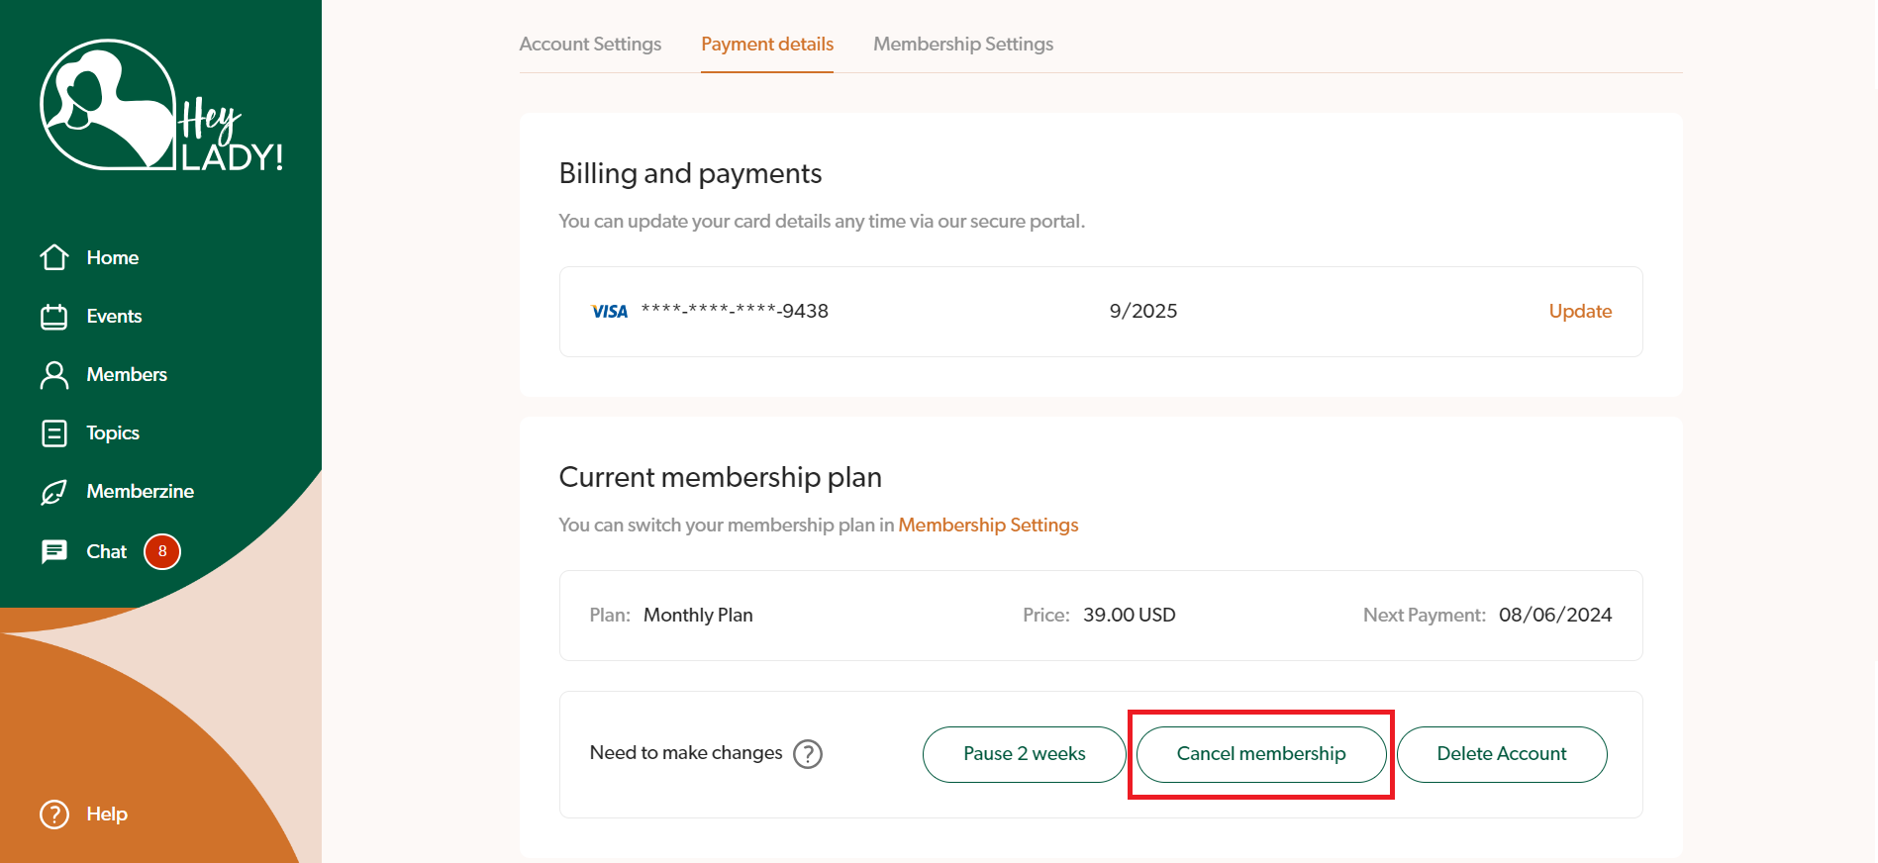This screenshot has width=1878, height=863.
Task: Select the Payment details tab
Action: (x=767, y=45)
